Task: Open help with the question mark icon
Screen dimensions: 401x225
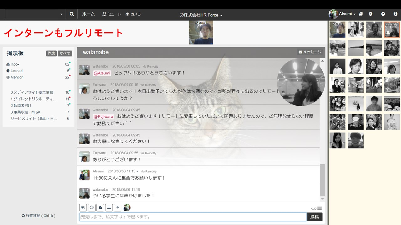Action: 383,14
